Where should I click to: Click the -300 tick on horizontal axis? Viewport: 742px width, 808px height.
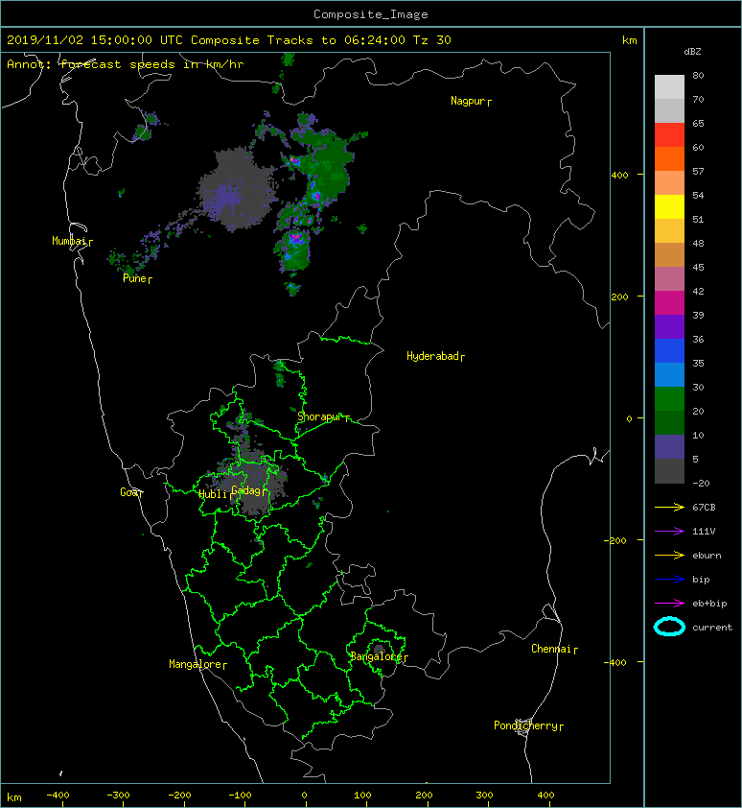click(x=119, y=796)
